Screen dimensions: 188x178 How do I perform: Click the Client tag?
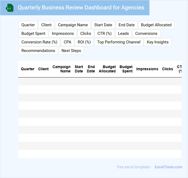pos(46,25)
